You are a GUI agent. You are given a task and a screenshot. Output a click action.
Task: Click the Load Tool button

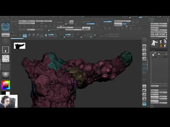[x=154, y=24]
